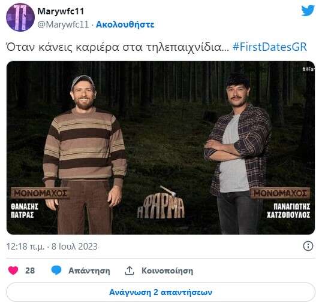
Task: Click the 12:18 π.μ. 8 Ιουλ 2023 timestamp
Action: coord(52,246)
